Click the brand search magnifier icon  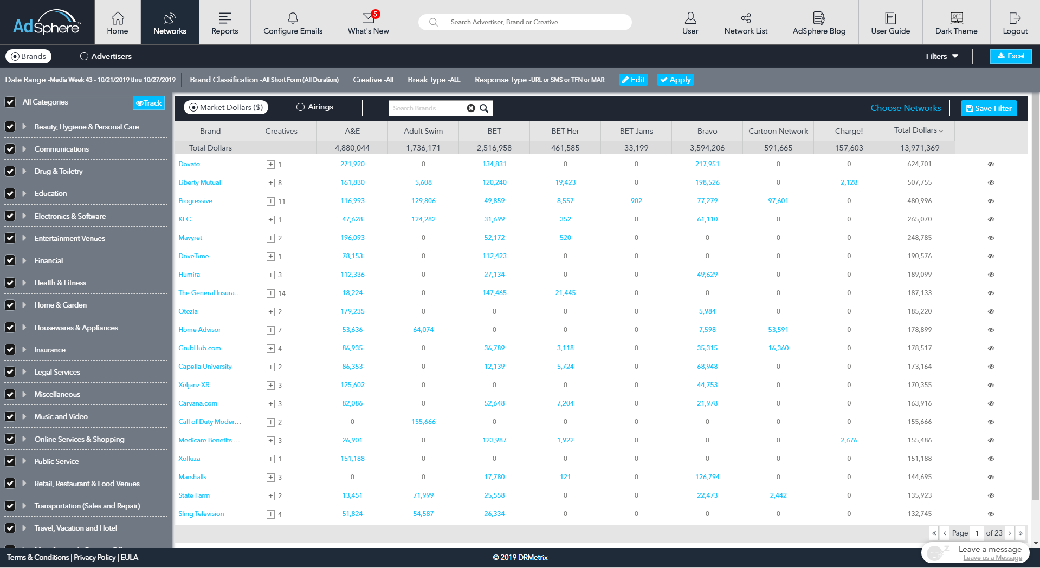tap(484, 108)
